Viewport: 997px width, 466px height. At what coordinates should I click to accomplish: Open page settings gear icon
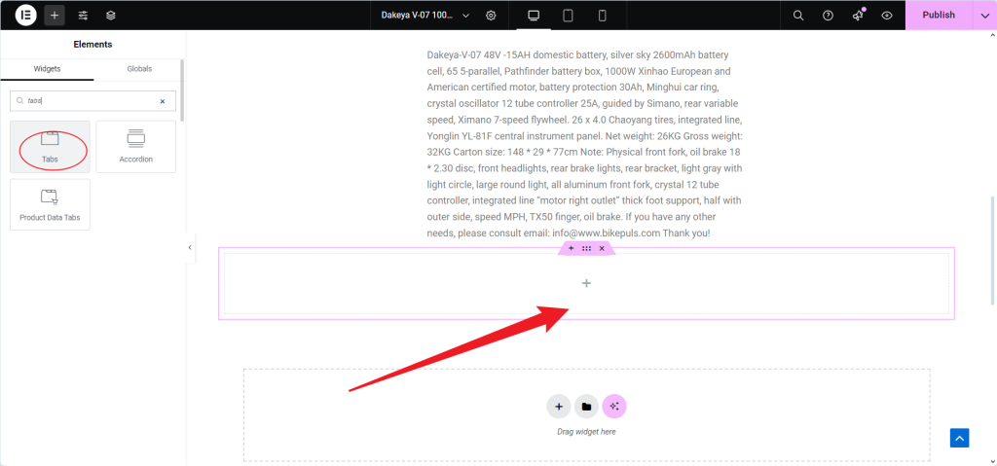point(491,16)
